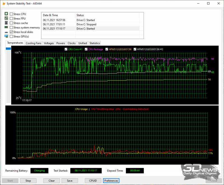Switch to the Unified tab
Image resolution: width=224 pixels, height=185 pixels.
click(83, 43)
